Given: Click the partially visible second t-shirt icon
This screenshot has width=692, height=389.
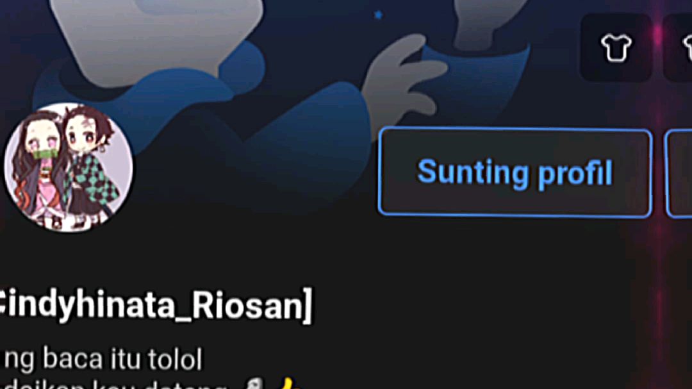Looking at the screenshot, I should (x=679, y=47).
